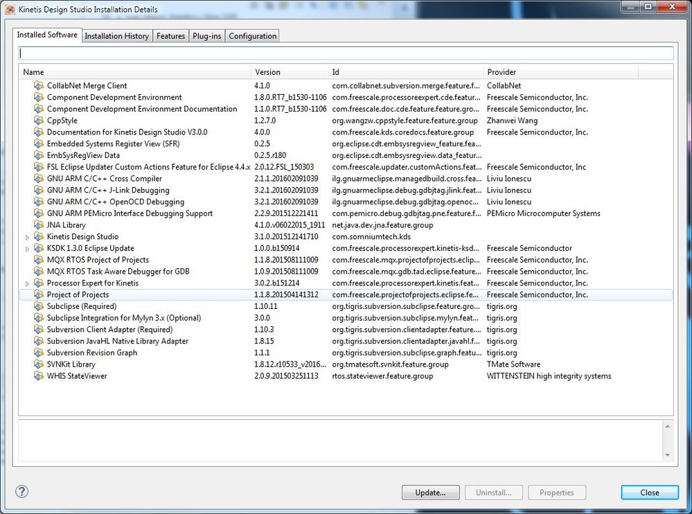Click the Properties button
This screenshot has width=692, height=514.
click(556, 493)
